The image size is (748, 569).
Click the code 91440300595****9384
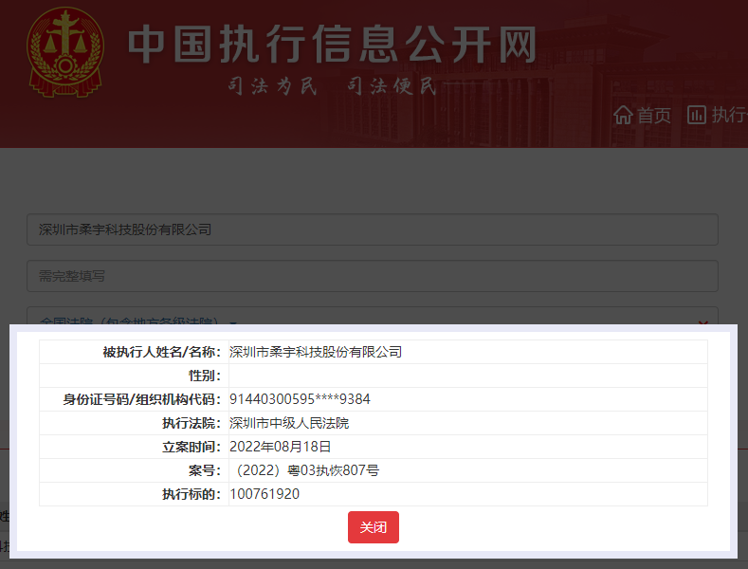click(x=300, y=399)
